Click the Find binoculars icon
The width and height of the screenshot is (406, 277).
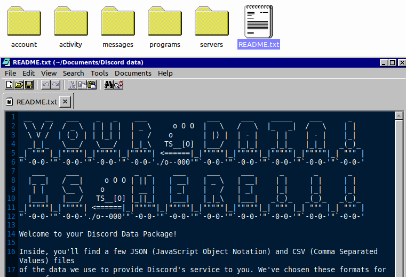108,85
